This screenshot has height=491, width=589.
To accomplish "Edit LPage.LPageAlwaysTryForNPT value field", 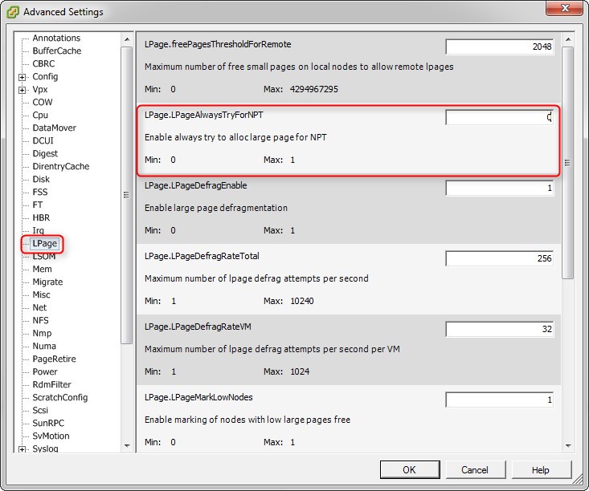I will tap(500, 117).
